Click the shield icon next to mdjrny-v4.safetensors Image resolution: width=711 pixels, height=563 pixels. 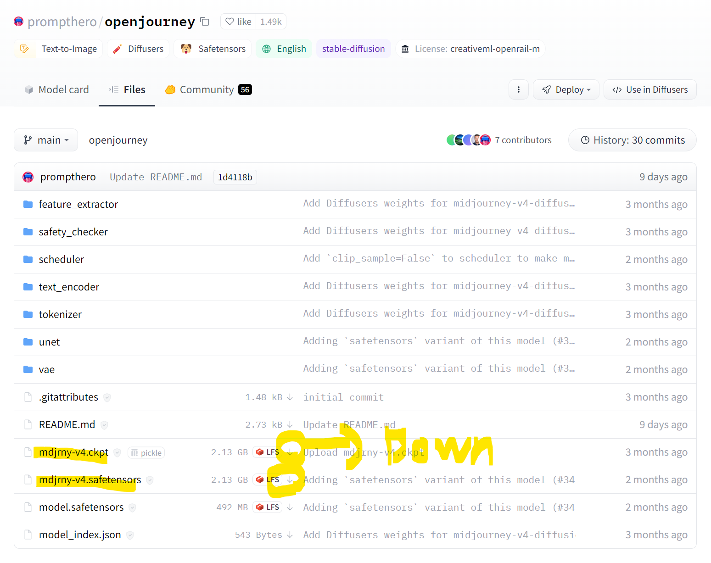tap(150, 480)
